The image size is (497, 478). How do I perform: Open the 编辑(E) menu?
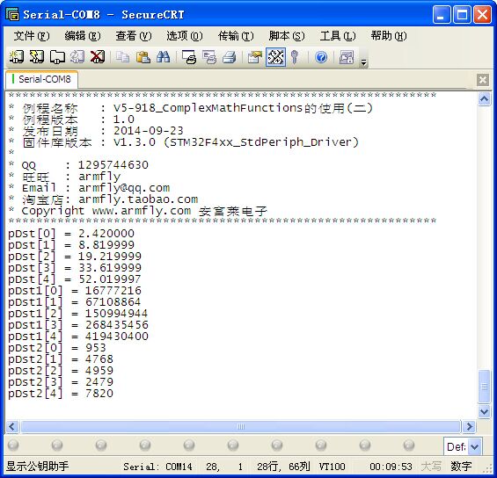[x=83, y=36]
